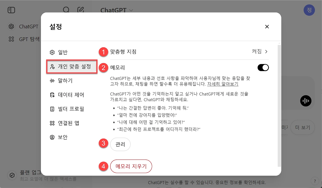Screen dimensions: 322x188
Task: Start a new chat with the compose icon
Action: 80,10
